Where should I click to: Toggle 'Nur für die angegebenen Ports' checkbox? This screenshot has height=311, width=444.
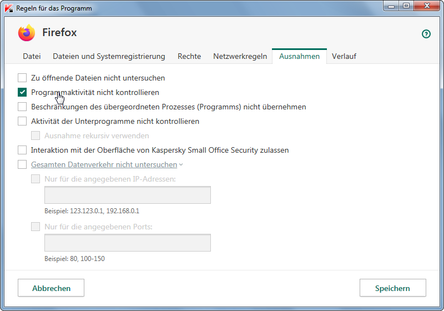(36, 227)
